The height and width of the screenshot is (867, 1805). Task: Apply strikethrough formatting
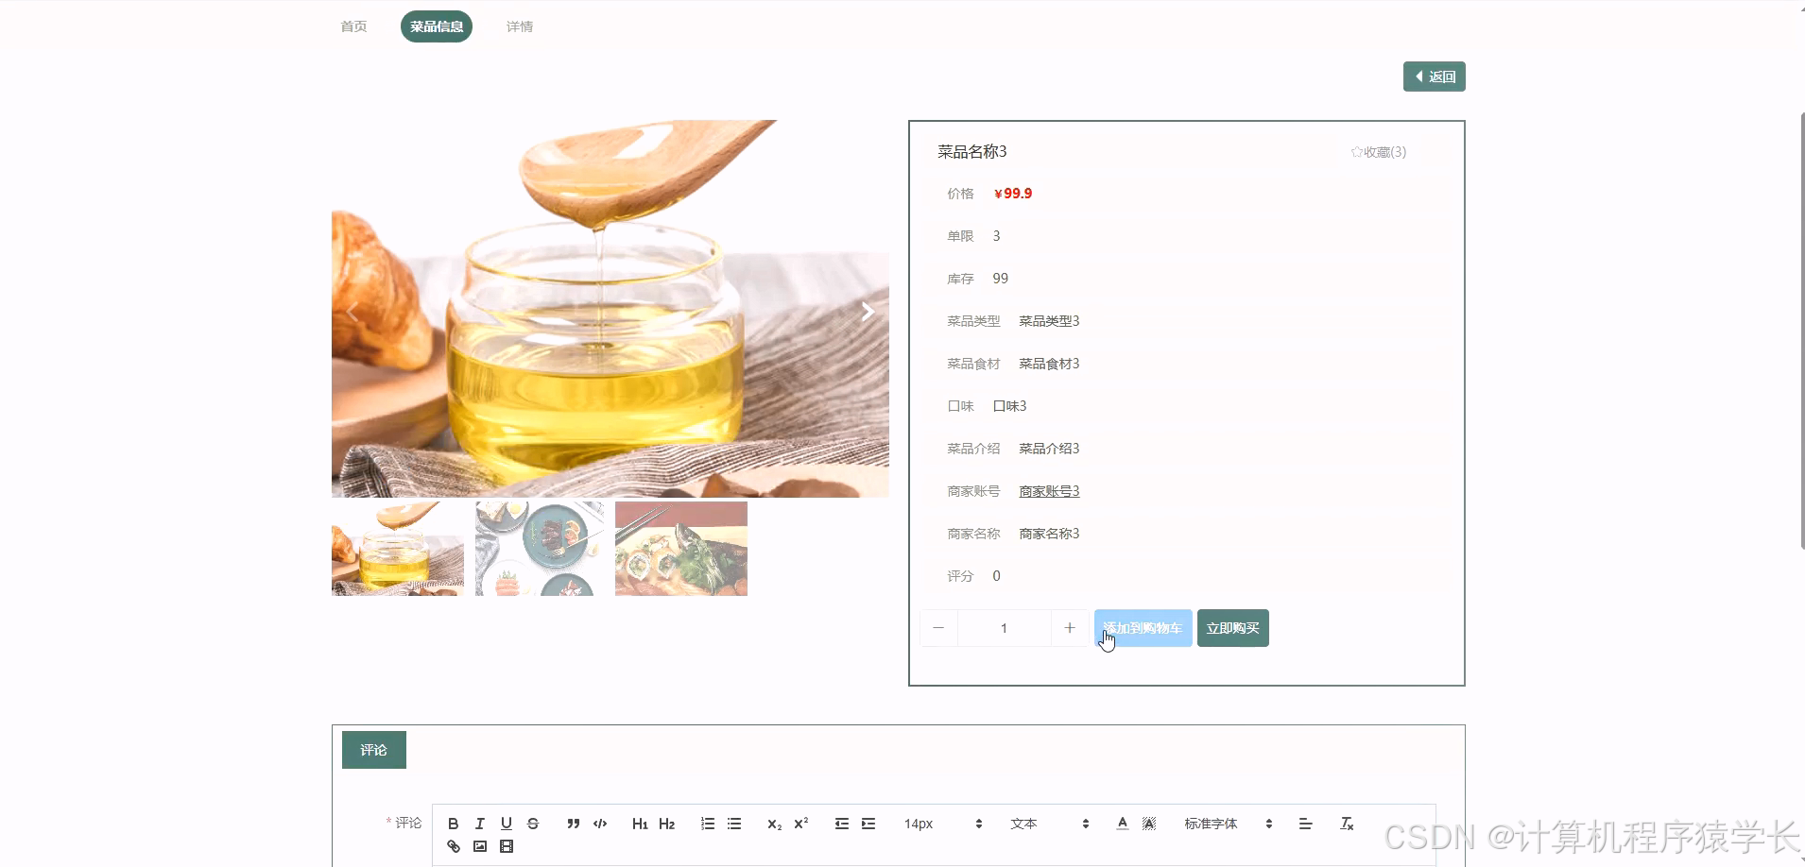pos(532,823)
